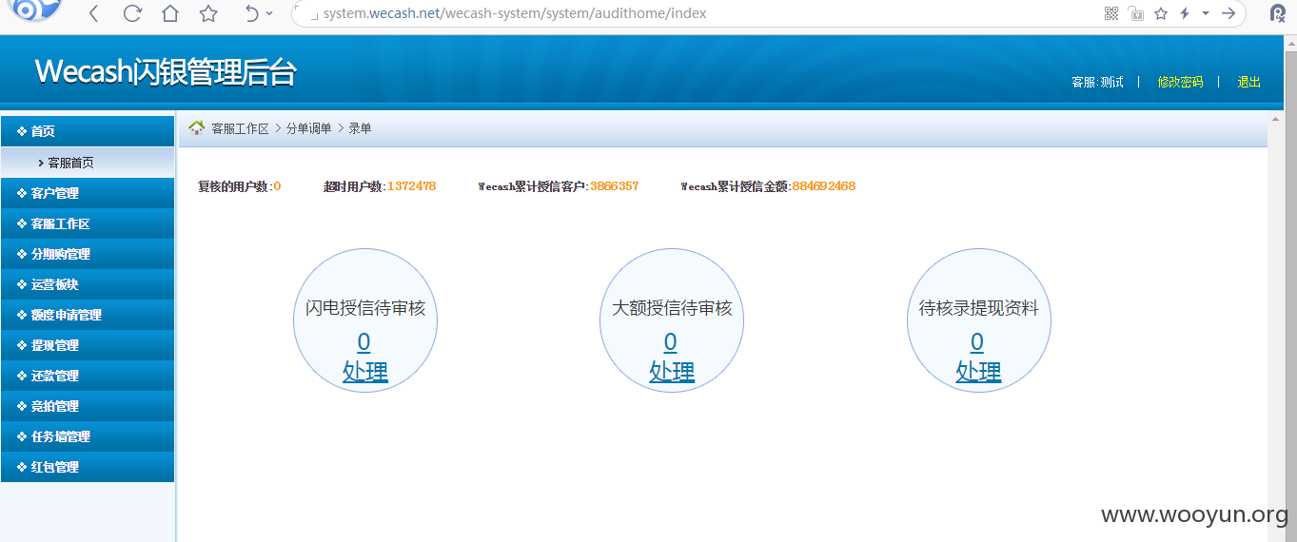Click the favorites star beside the home icon

pyautogui.click(x=208, y=13)
